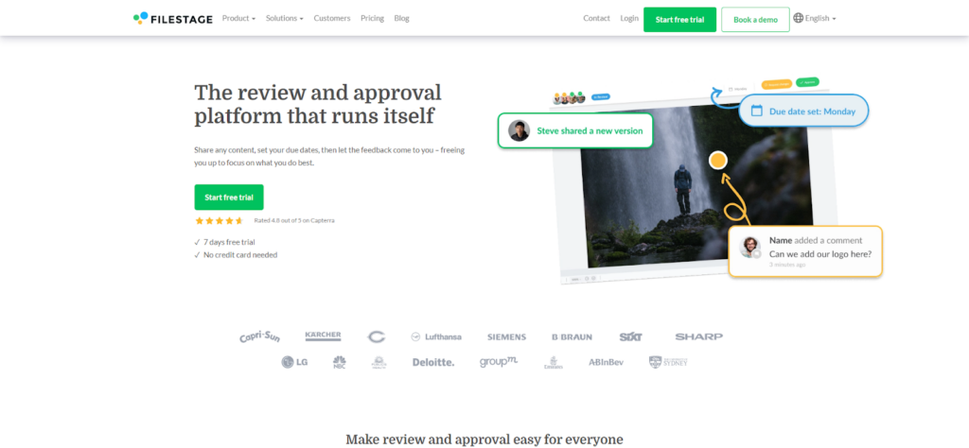Open the English language selector
The image size is (969, 448).
[x=819, y=18]
